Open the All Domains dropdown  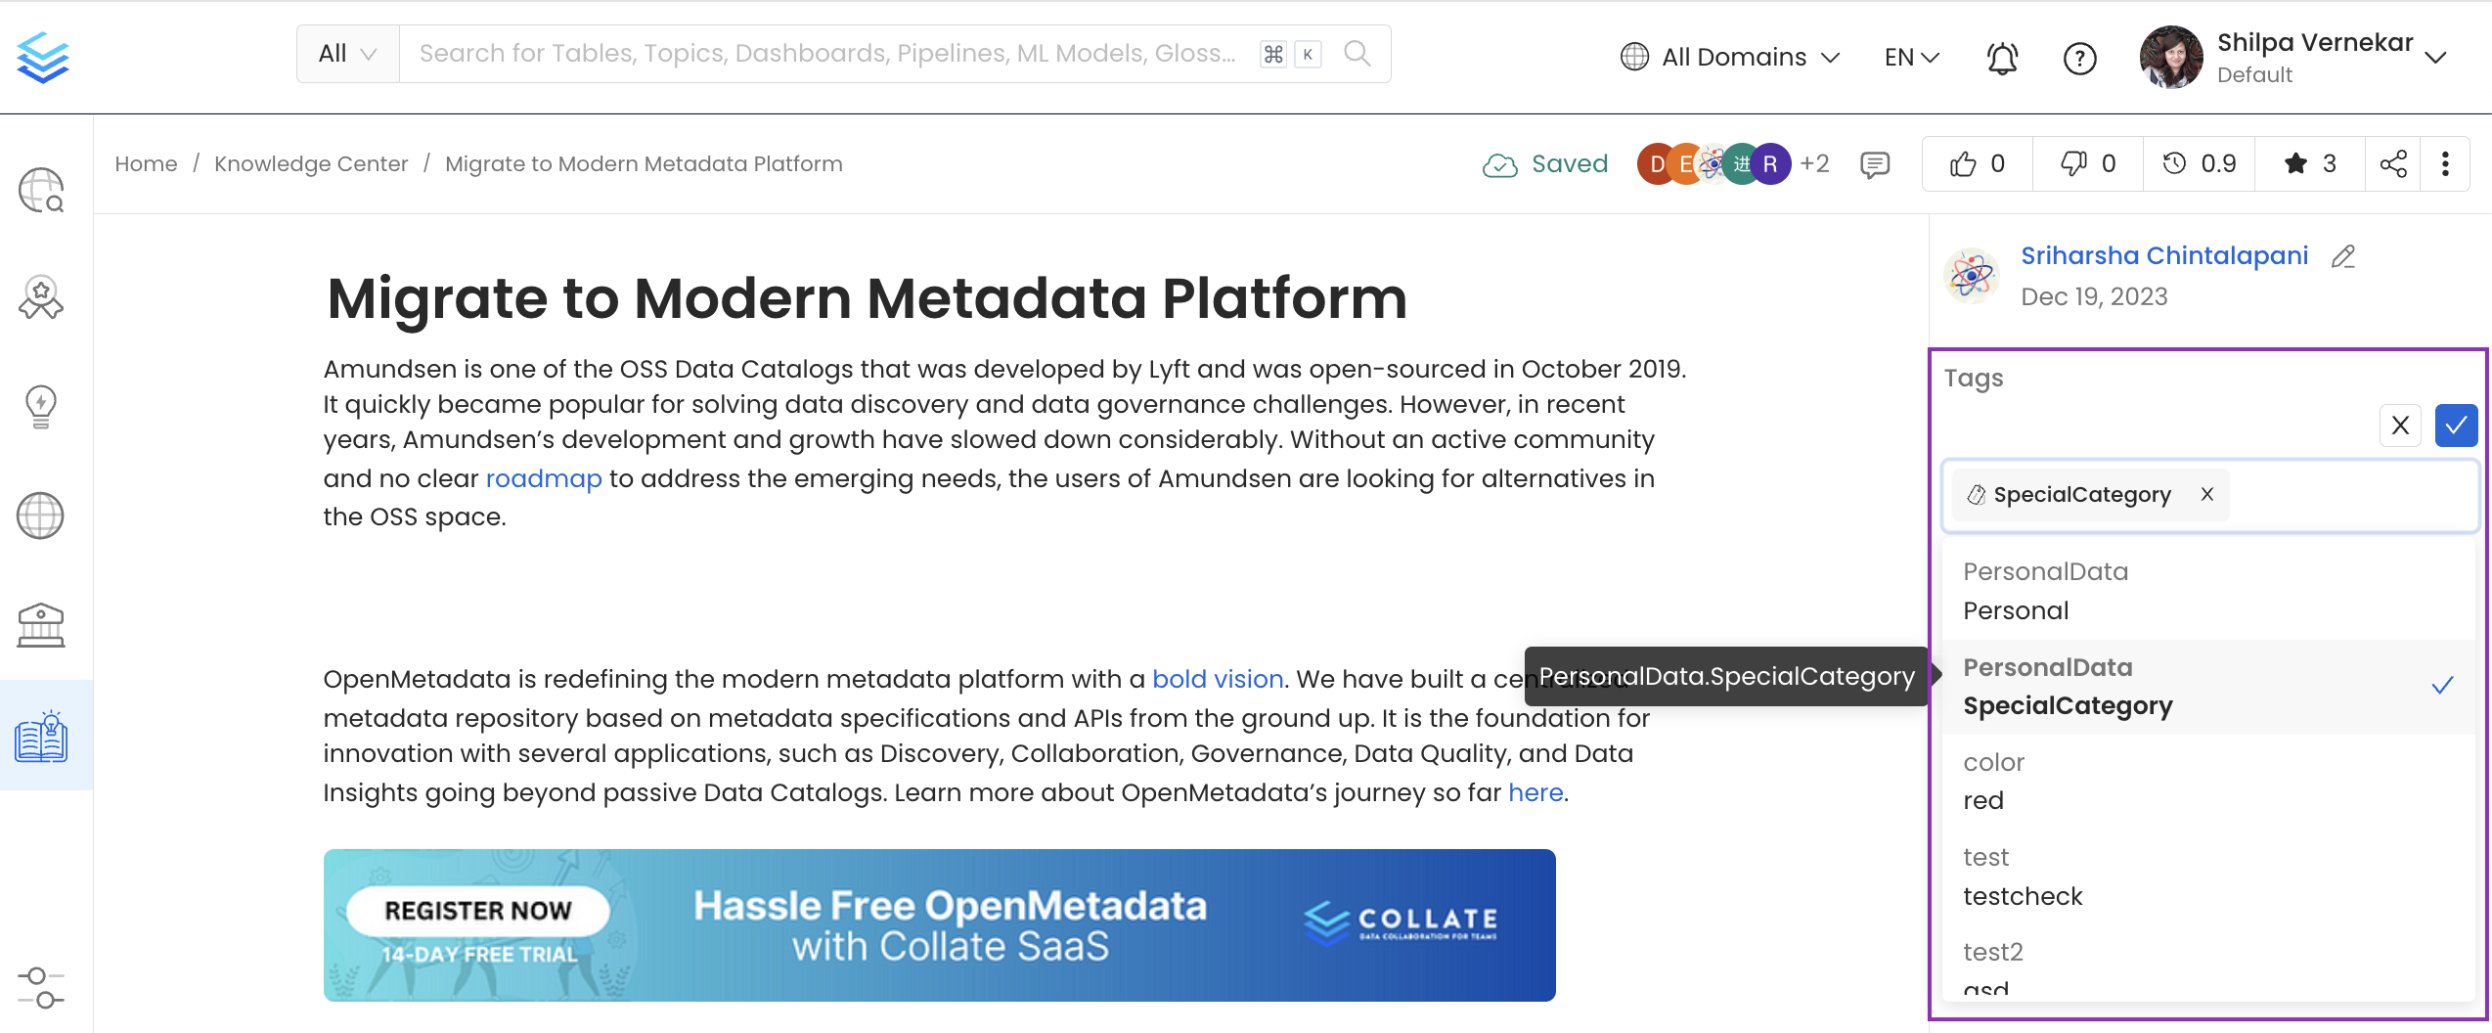(x=1730, y=57)
